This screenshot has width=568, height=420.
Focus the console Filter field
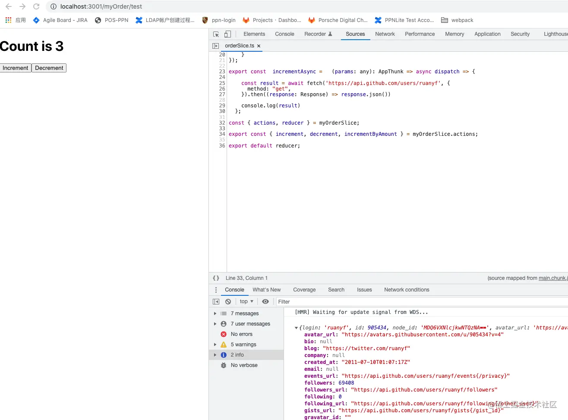pyautogui.click(x=422, y=302)
